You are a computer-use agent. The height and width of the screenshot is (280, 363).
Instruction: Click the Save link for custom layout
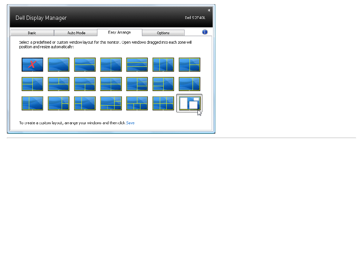point(130,123)
